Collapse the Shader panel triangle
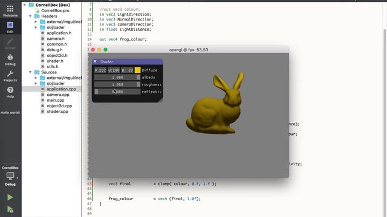This screenshot has width=387, height=217. (96, 61)
